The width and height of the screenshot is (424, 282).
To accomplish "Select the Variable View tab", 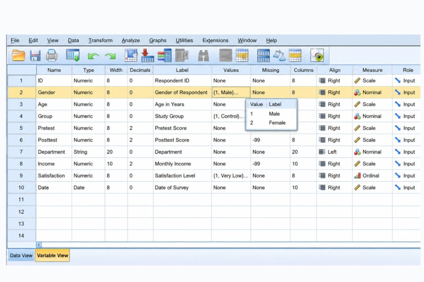I will tap(53, 255).
